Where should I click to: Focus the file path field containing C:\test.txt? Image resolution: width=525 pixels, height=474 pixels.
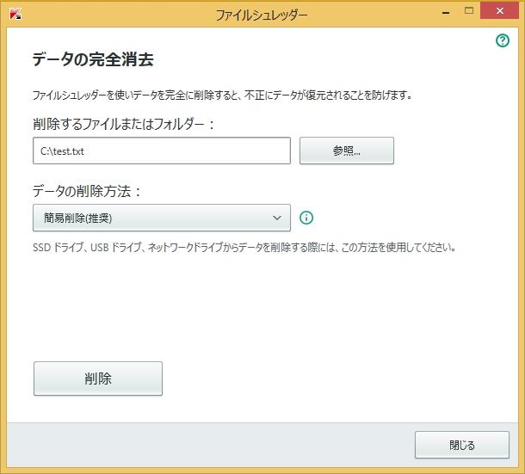[x=162, y=151]
